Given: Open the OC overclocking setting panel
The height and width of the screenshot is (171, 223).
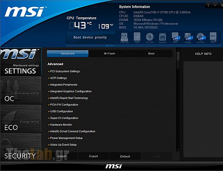Looking at the screenshot, I should [x=21, y=90].
